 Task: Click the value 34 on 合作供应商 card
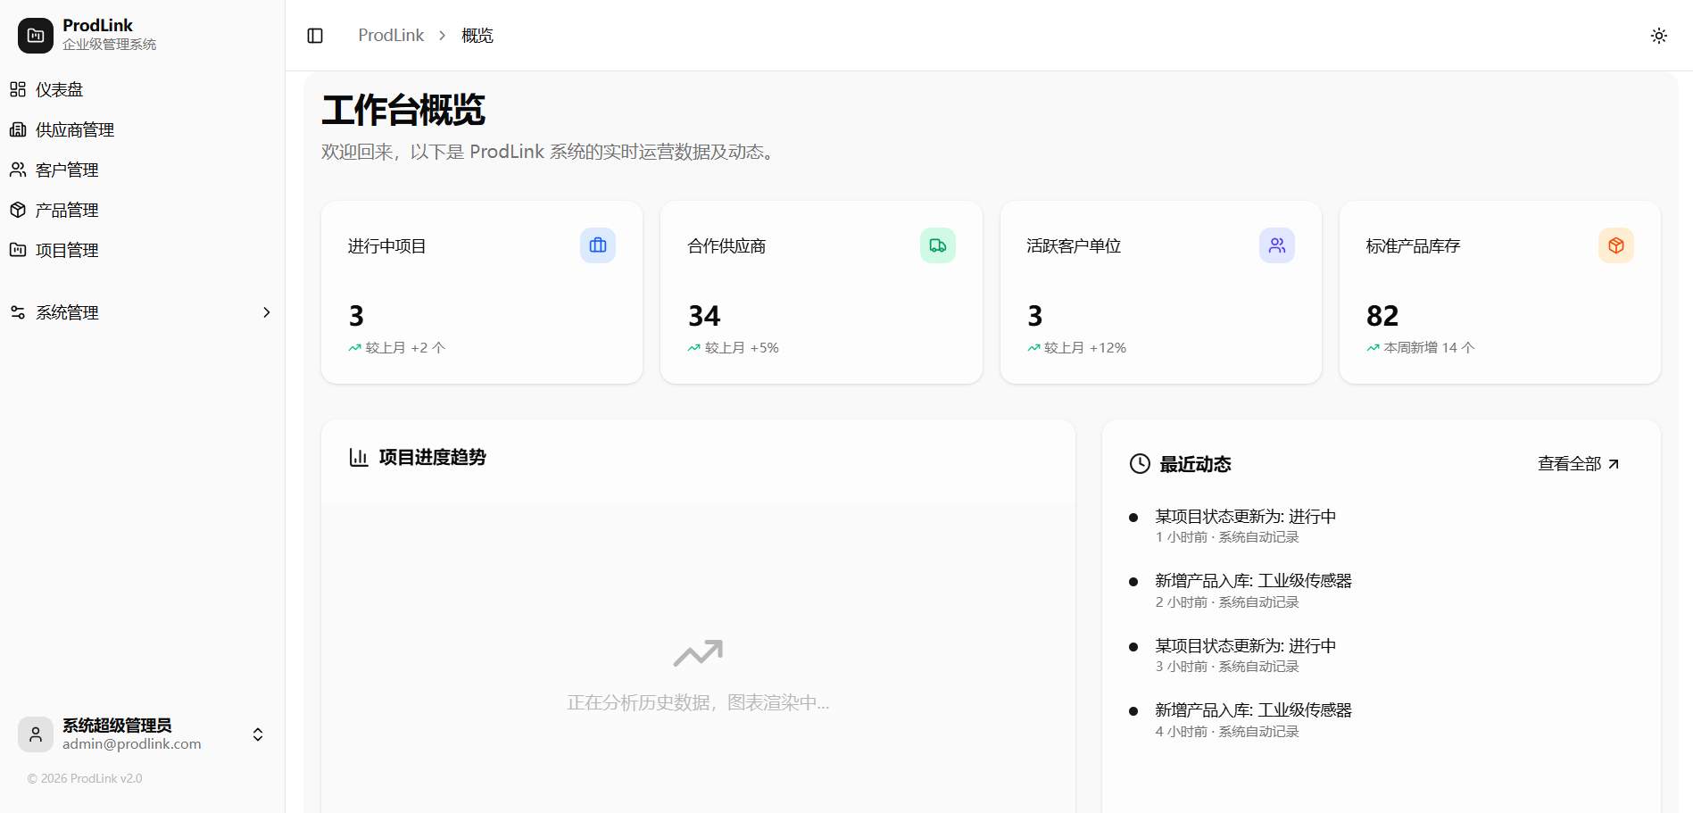point(704,316)
